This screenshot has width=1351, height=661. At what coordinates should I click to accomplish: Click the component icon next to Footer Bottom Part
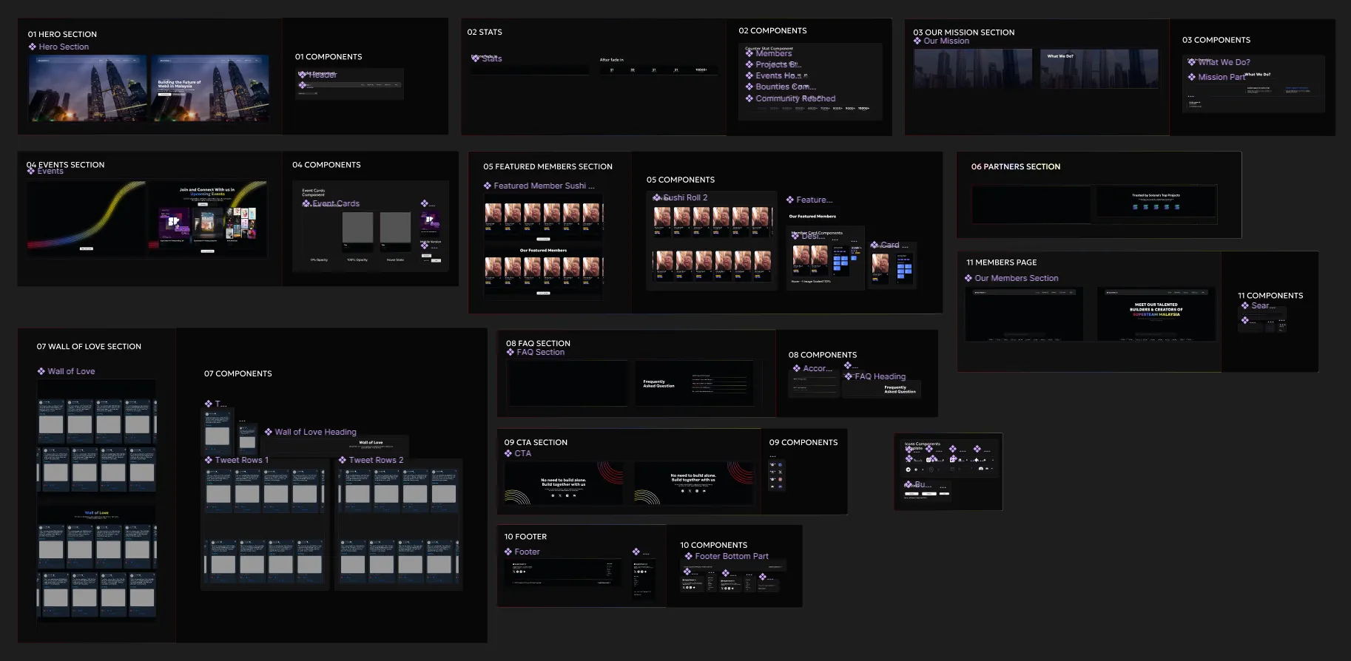(x=689, y=556)
